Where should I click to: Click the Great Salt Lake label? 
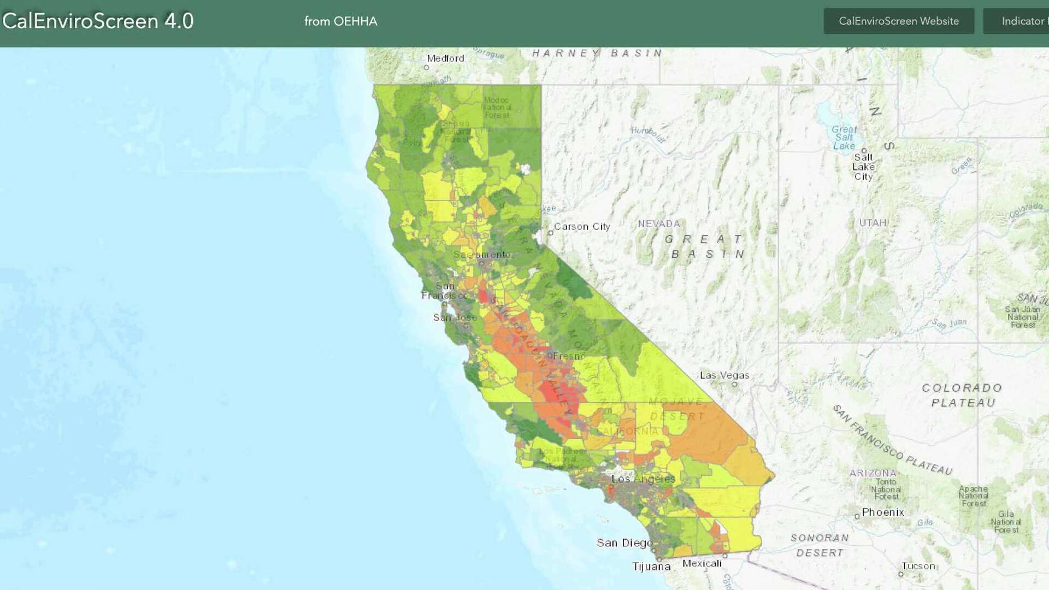click(x=844, y=138)
